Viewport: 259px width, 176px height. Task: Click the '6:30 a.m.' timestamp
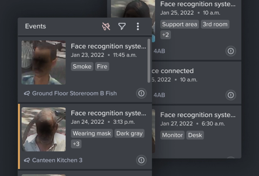213,123
